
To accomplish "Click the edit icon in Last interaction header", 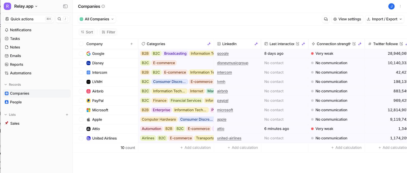I will click(298, 44).
